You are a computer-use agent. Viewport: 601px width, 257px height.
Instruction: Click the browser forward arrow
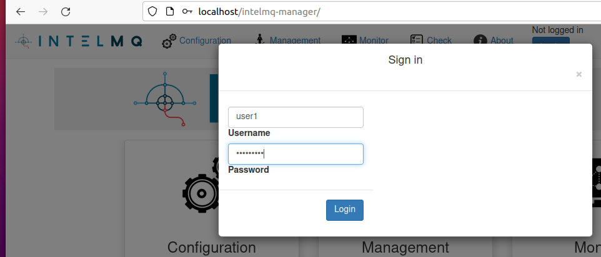click(43, 12)
